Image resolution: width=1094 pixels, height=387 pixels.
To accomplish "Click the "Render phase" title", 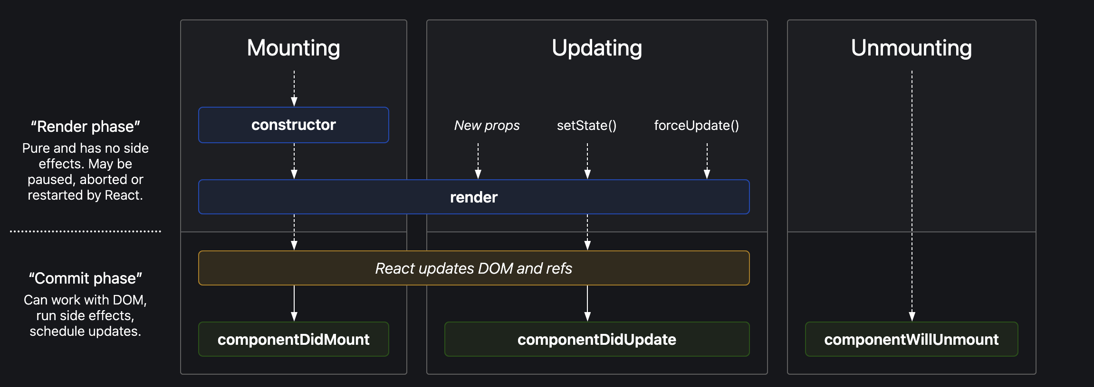I will 86,127.
